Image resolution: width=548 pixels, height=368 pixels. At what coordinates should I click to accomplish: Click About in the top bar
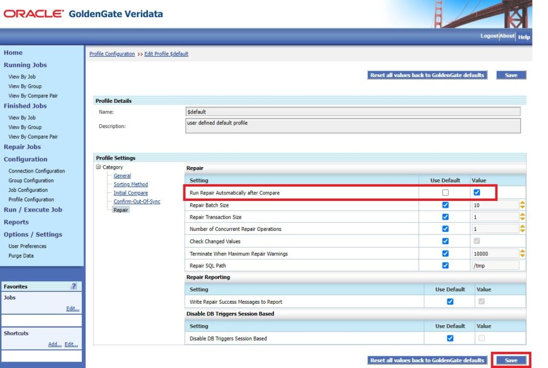point(506,36)
